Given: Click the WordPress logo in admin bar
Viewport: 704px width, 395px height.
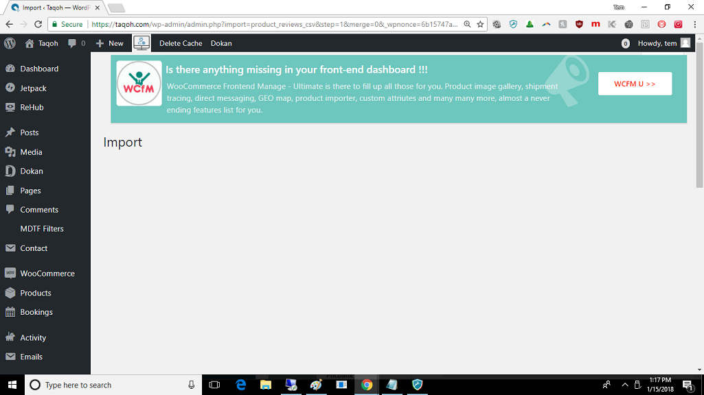Looking at the screenshot, I should pos(10,43).
